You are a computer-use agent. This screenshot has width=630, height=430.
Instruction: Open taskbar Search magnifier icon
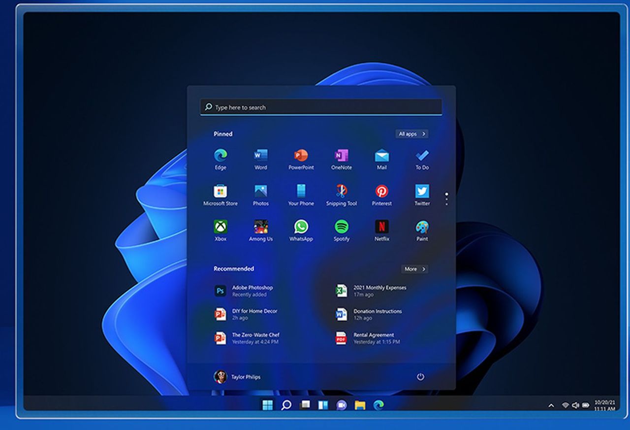coord(286,405)
